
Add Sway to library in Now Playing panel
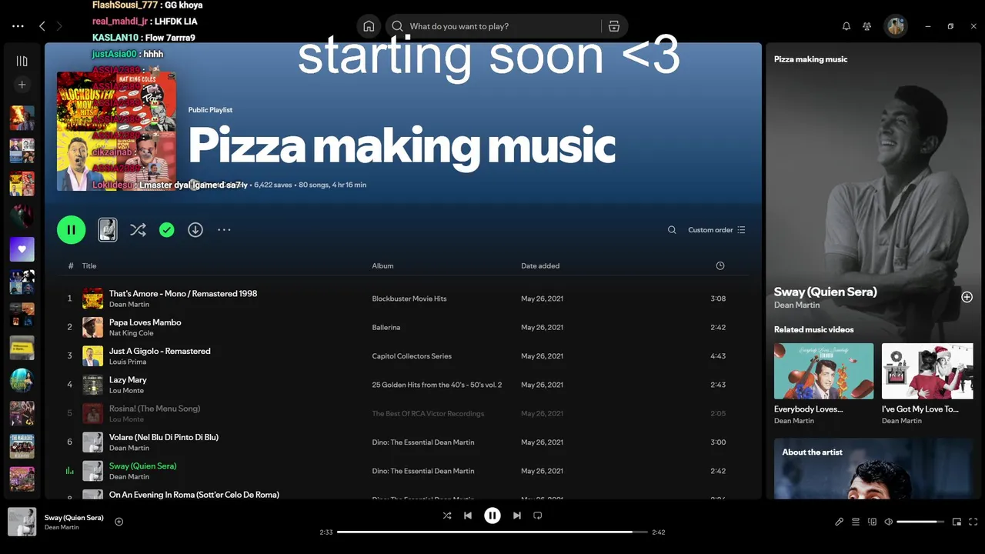pyautogui.click(x=967, y=297)
